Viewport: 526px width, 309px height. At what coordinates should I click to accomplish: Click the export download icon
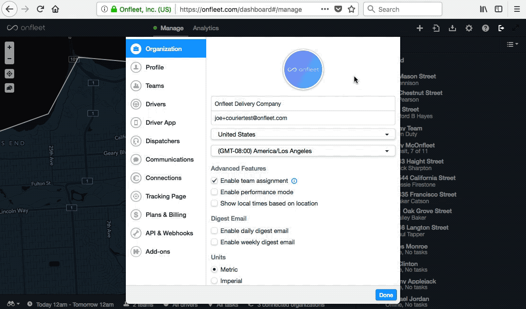coord(452,28)
